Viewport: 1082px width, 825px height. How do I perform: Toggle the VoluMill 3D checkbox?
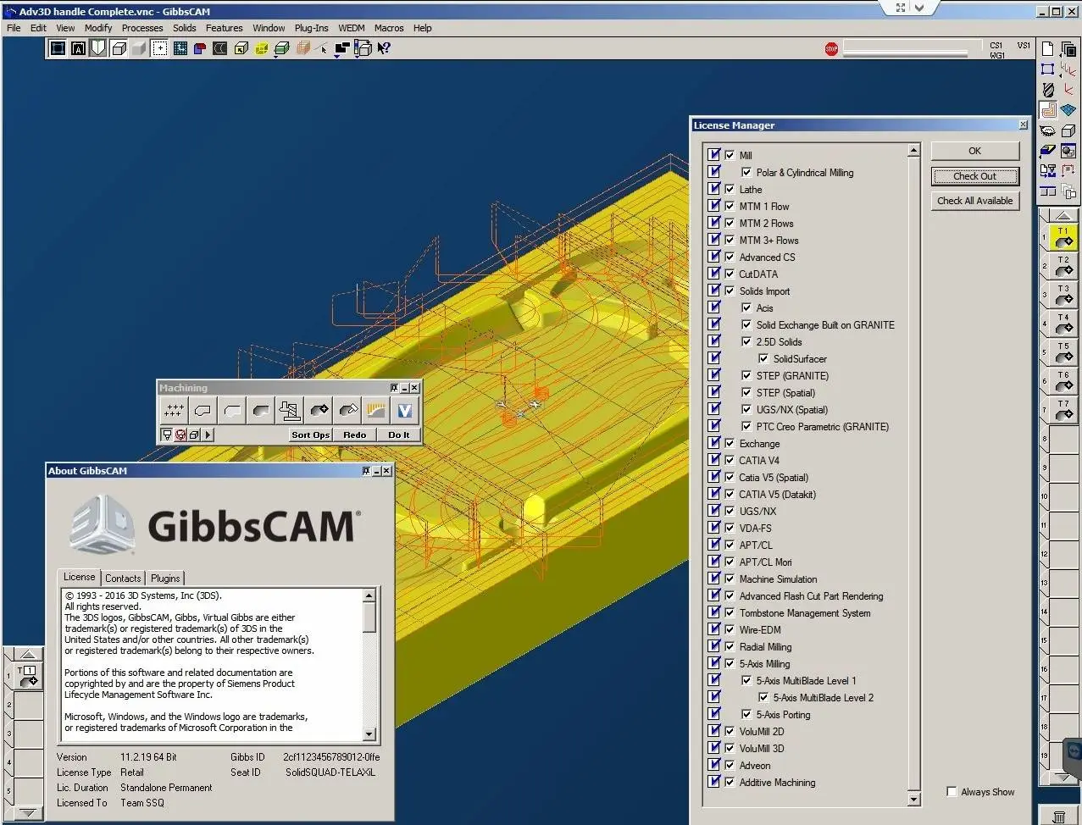tap(730, 748)
